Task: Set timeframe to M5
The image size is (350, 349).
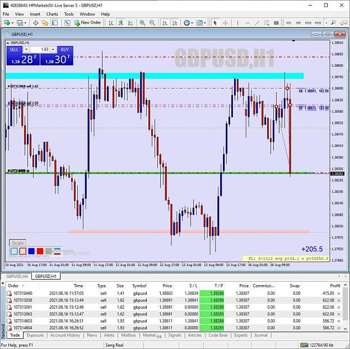Action: (x=298, y=23)
